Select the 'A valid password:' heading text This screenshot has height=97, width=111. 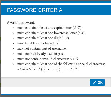[21, 23]
